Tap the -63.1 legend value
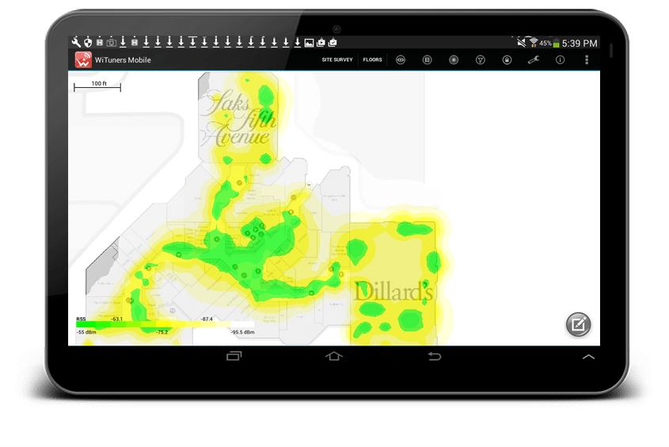 point(117,319)
